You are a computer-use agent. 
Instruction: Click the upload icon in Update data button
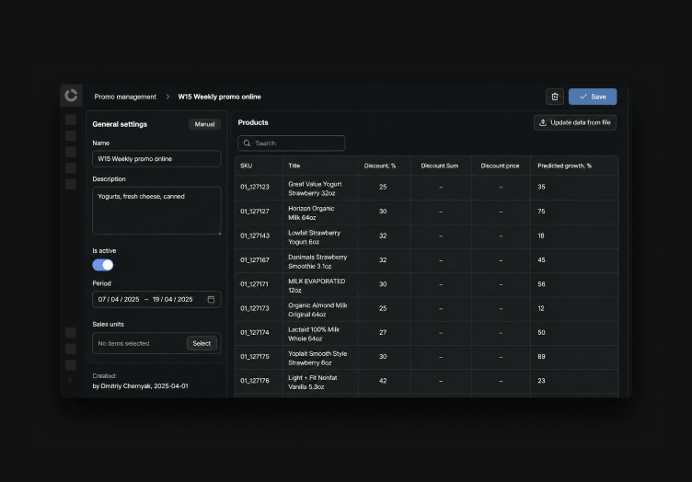pos(543,122)
